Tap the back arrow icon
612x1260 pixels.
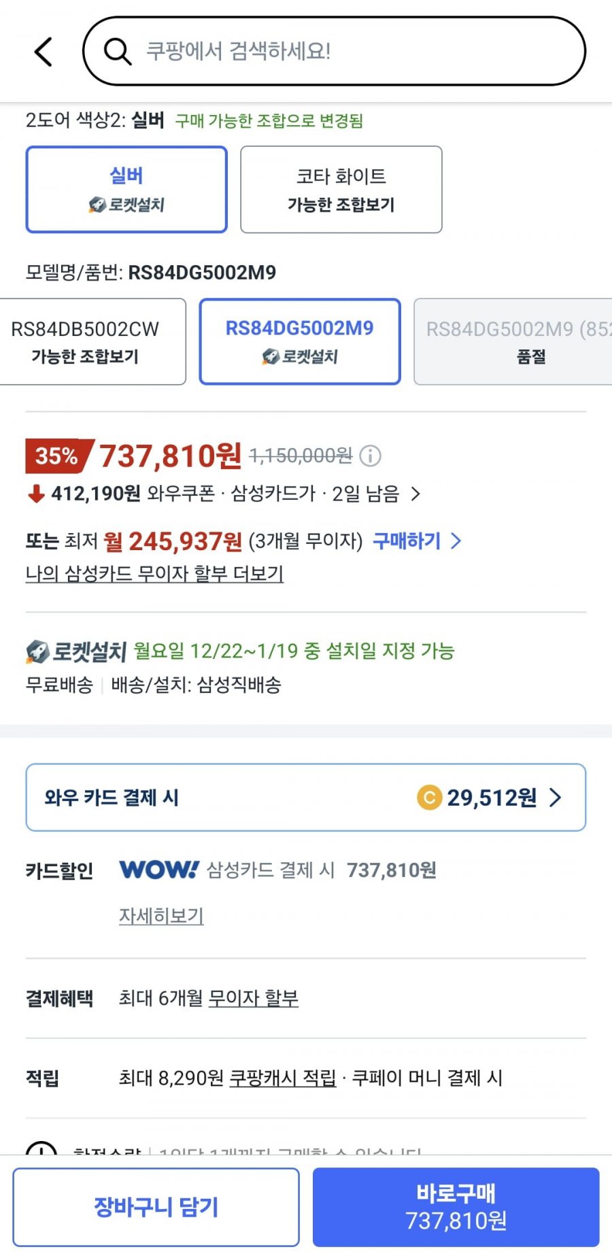coord(44,52)
